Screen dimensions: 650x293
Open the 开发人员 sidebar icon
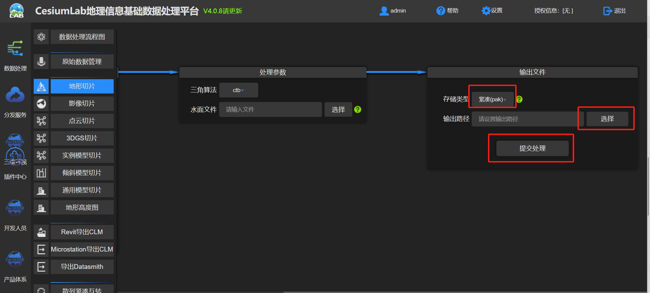click(15, 208)
